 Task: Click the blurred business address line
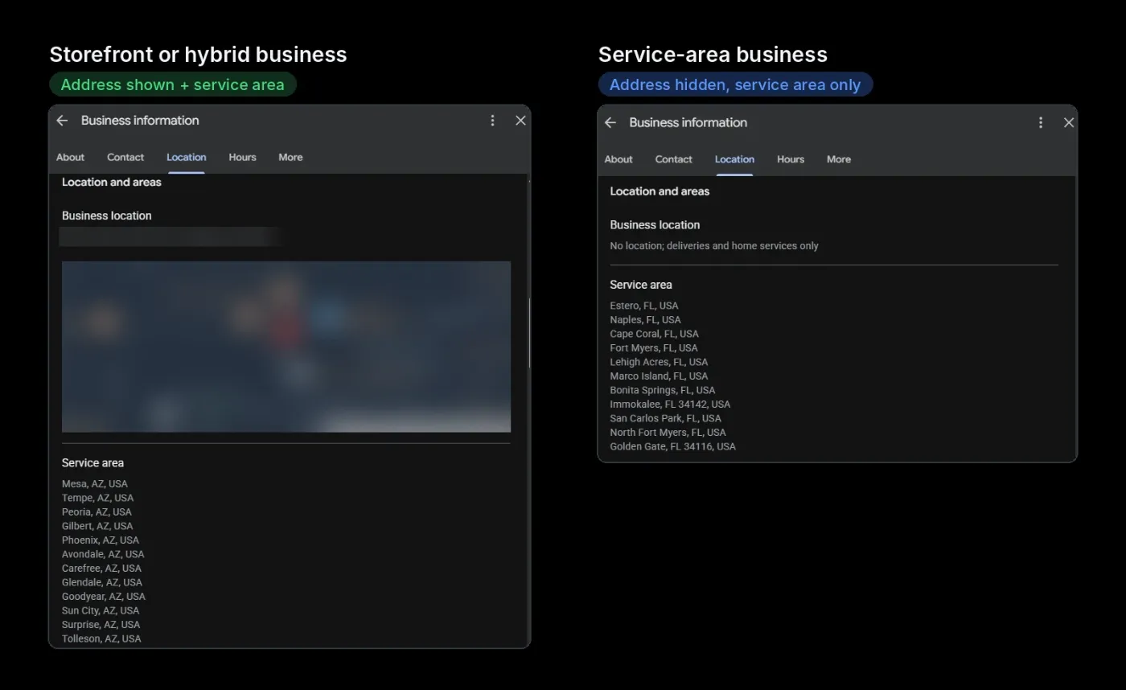point(171,236)
